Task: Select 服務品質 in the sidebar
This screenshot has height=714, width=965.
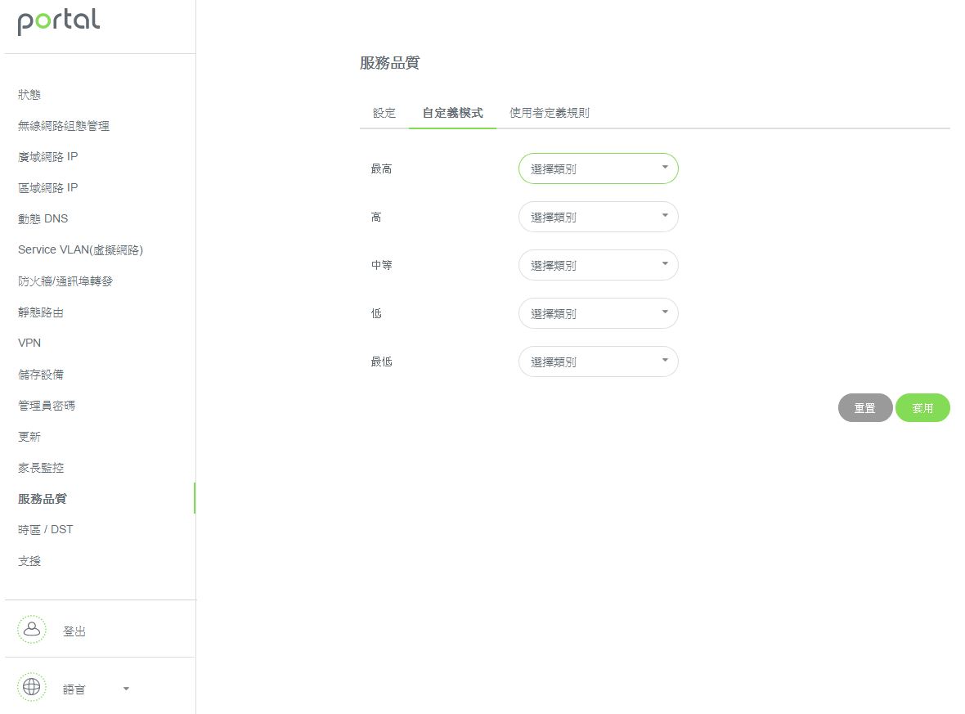Action: click(43, 499)
